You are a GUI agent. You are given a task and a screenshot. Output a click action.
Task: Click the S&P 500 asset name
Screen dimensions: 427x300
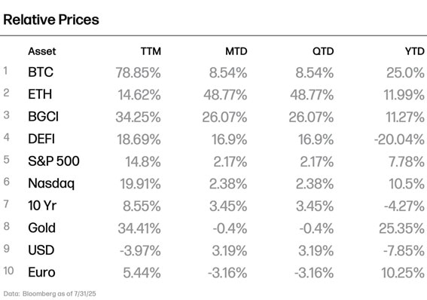(53, 161)
